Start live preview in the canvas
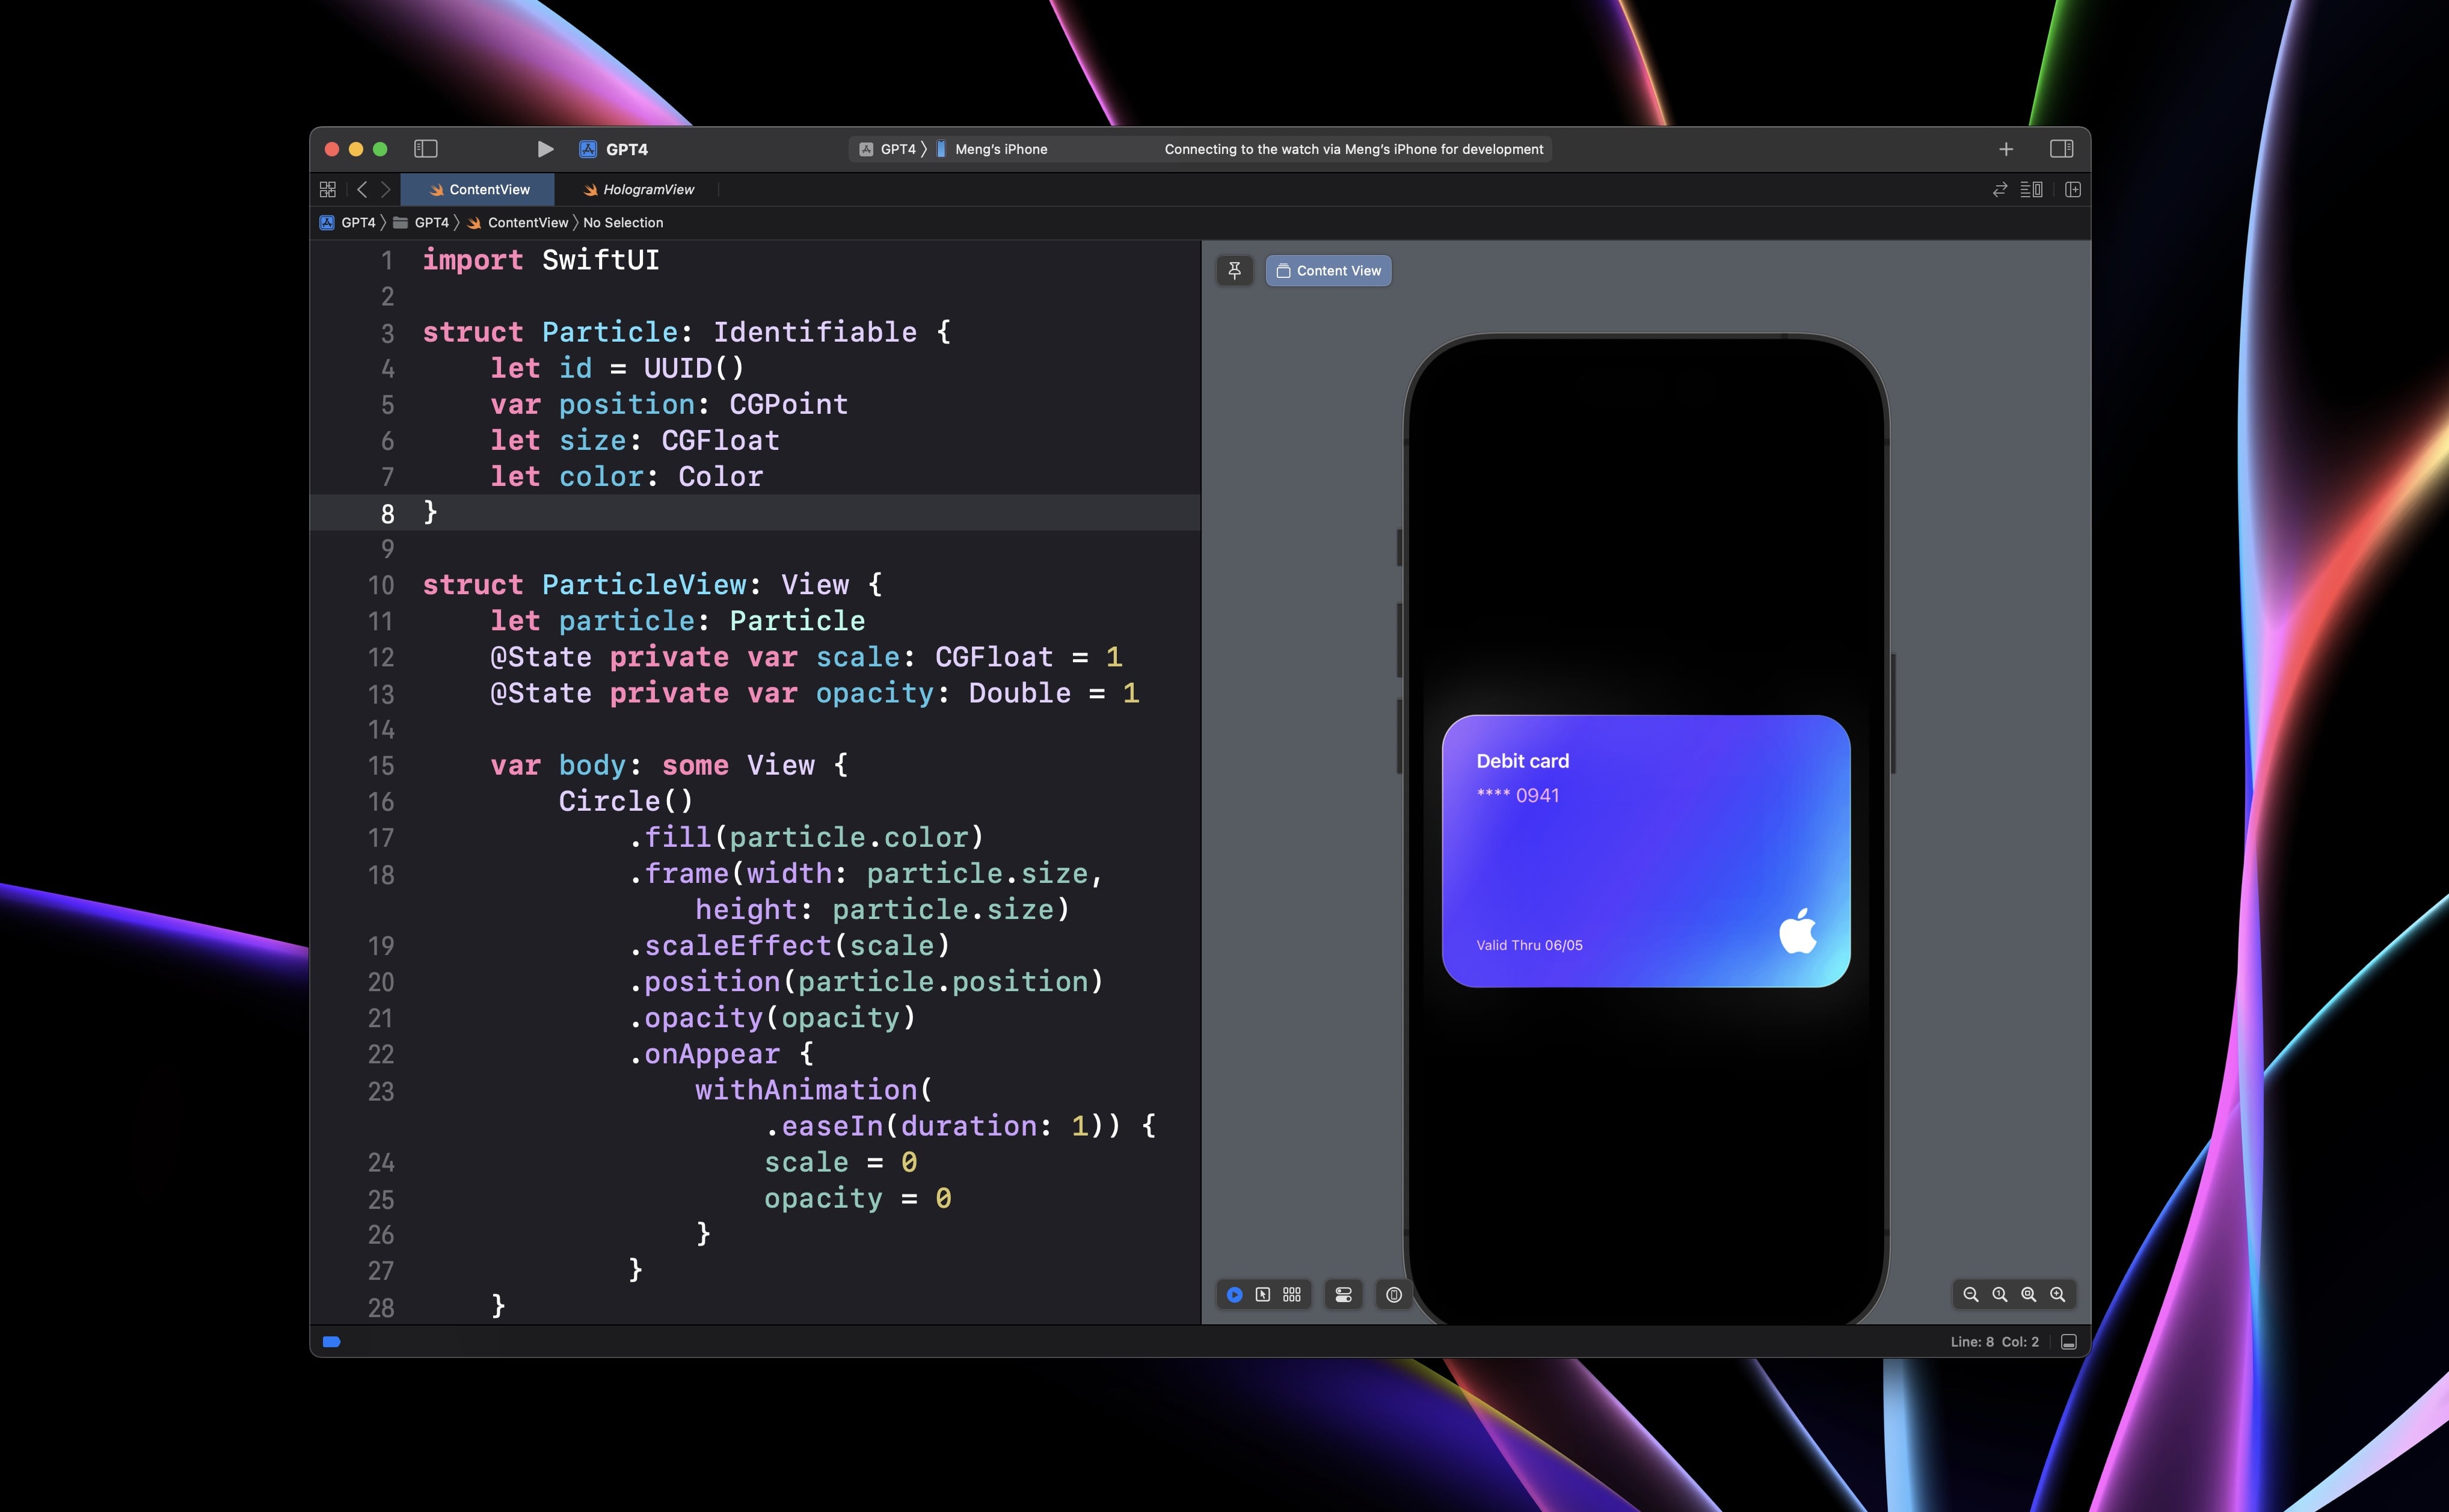The image size is (2449, 1512). 1235,1294
